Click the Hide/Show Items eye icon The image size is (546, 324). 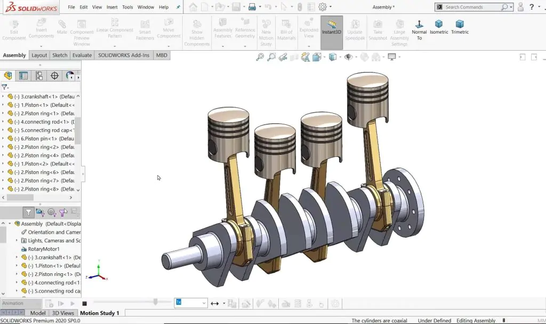348,57
